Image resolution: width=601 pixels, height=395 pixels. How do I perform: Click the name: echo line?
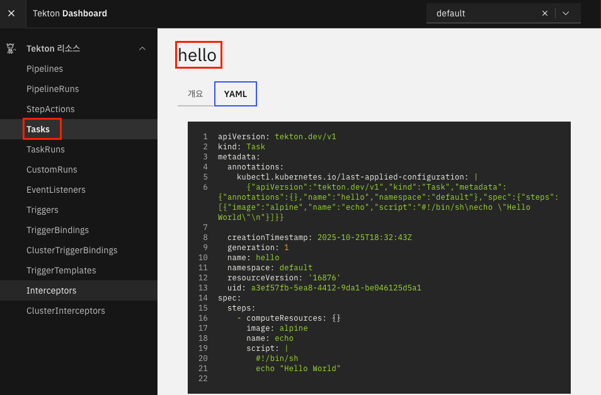click(270, 338)
